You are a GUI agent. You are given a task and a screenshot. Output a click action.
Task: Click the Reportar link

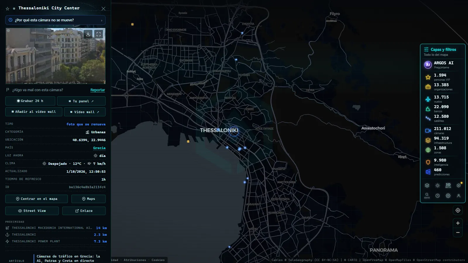point(98,90)
